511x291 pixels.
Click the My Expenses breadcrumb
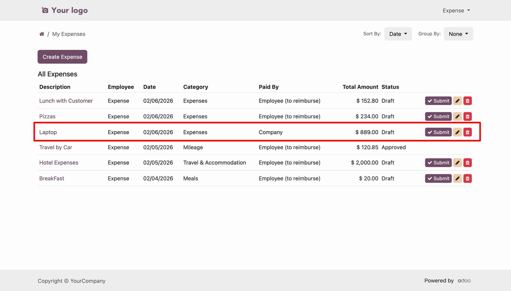(69, 34)
